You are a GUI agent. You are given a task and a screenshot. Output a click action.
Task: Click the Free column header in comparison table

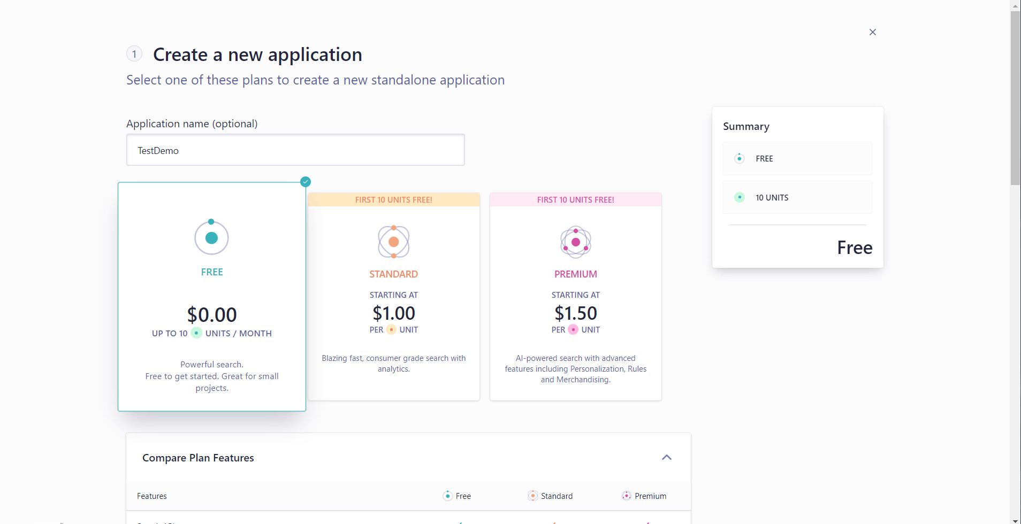click(458, 496)
